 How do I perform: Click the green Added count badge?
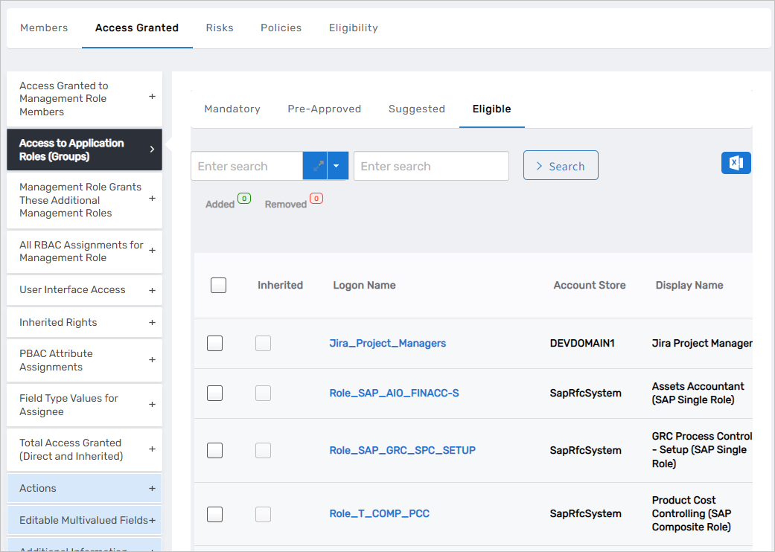pos(243,199)
